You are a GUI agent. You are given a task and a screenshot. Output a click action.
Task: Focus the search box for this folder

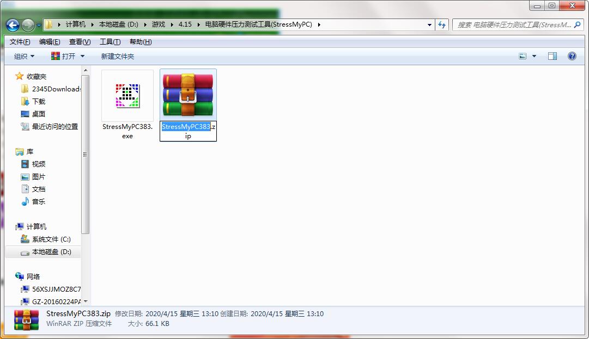coord(513,24)
